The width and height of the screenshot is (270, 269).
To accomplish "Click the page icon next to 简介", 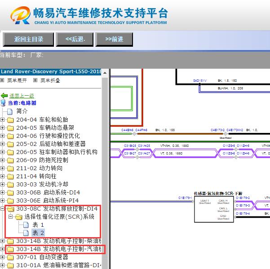I will click(x=10, y=111).
